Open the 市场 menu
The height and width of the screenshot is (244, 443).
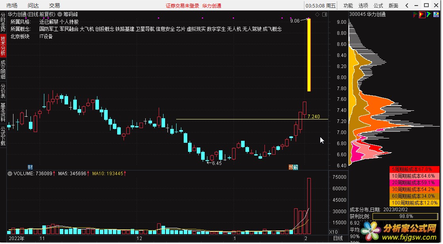tap(12, 6)
